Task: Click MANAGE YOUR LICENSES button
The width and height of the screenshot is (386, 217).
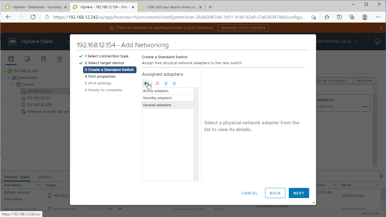Action: tap(243, 28)
